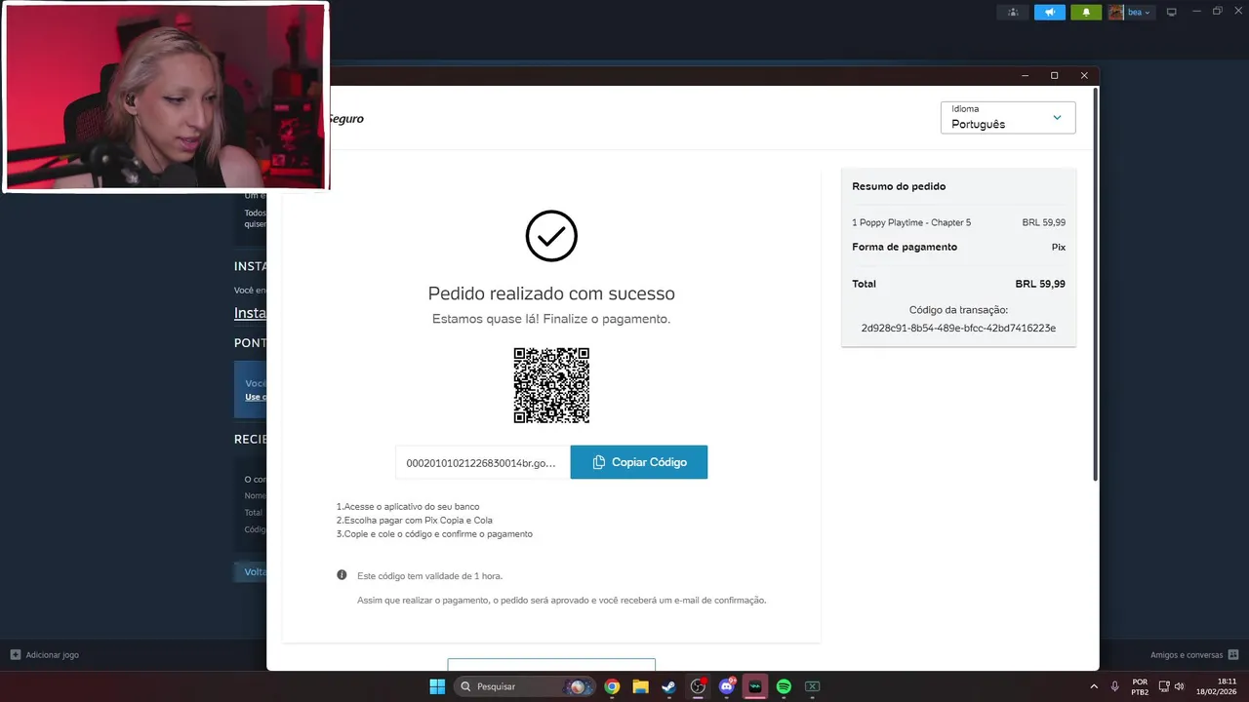Open Google Chrome from the taskbar
The height and width of the screenshot is (702, 1249).
612,686
